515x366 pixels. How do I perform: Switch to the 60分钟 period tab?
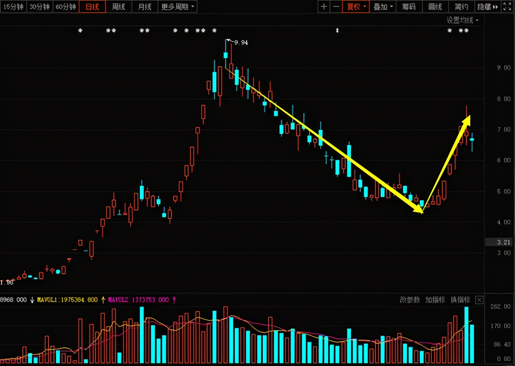[66, 7]
